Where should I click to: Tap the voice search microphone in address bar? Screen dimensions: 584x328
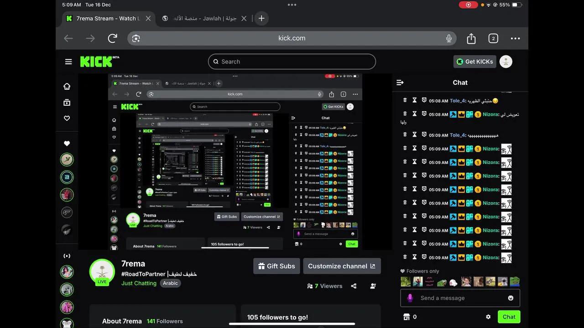pos(449,38)
